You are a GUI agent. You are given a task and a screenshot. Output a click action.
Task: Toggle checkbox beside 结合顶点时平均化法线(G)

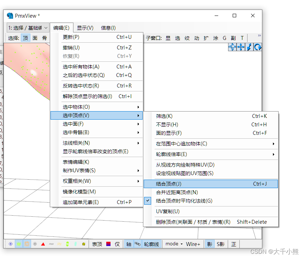(x=148, y=200)
